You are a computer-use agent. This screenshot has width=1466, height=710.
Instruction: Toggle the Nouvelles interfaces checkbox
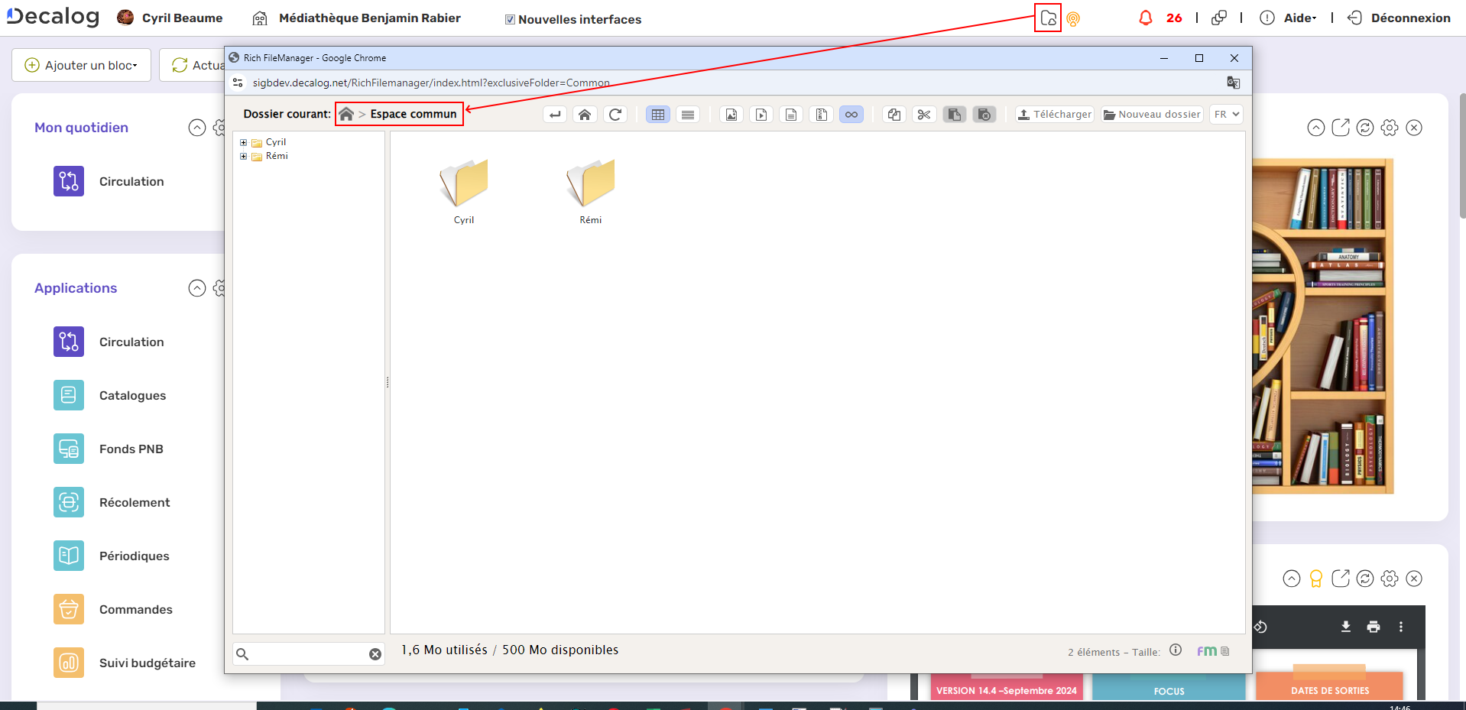(510, 20)
